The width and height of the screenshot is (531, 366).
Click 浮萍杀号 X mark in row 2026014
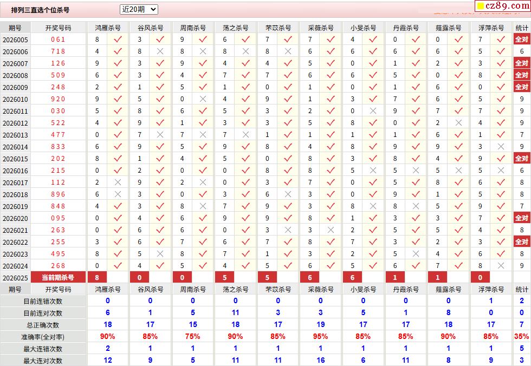[x=501, y=147]
